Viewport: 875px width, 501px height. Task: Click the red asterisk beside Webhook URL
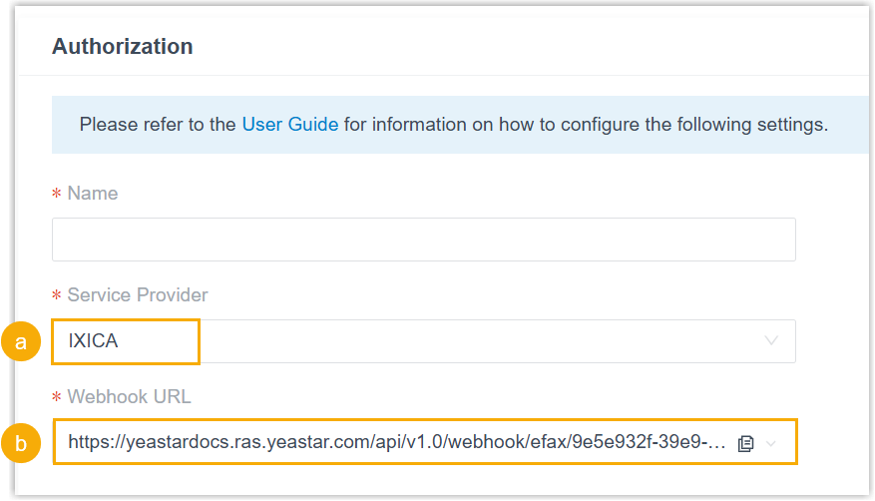[57, 397]
